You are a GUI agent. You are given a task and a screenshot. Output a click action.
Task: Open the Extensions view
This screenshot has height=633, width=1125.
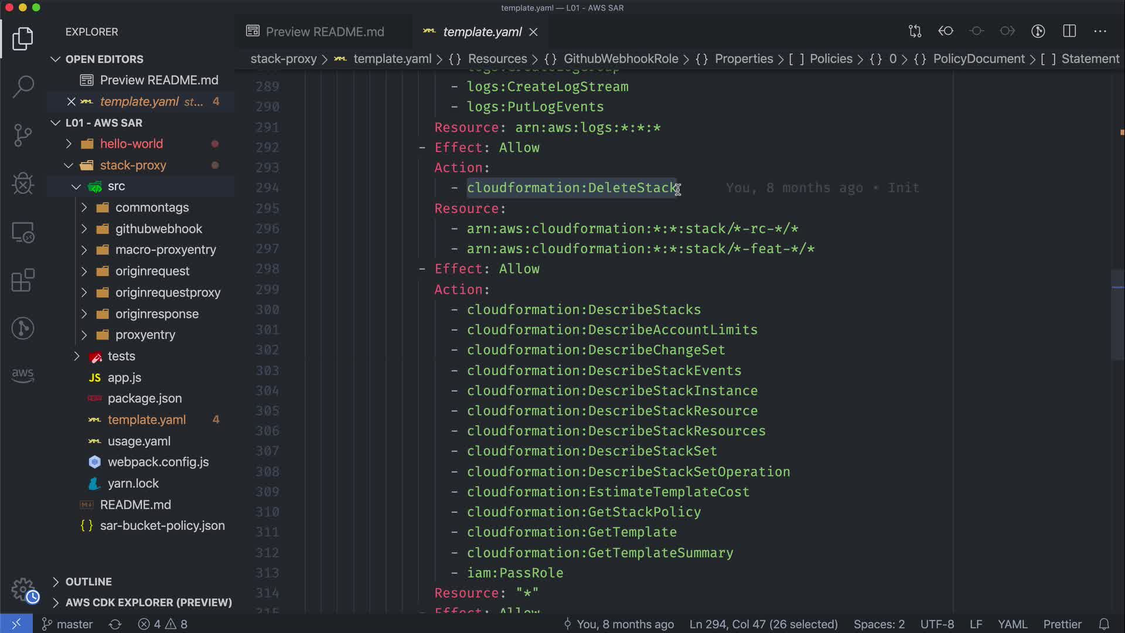point(23,280)
